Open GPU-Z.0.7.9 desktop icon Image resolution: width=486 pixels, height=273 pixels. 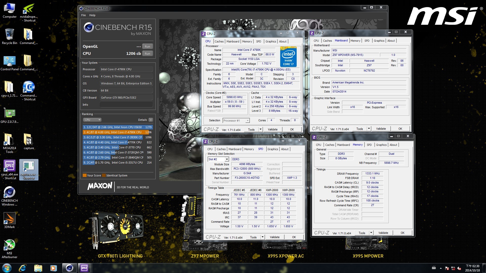(10, 115)
